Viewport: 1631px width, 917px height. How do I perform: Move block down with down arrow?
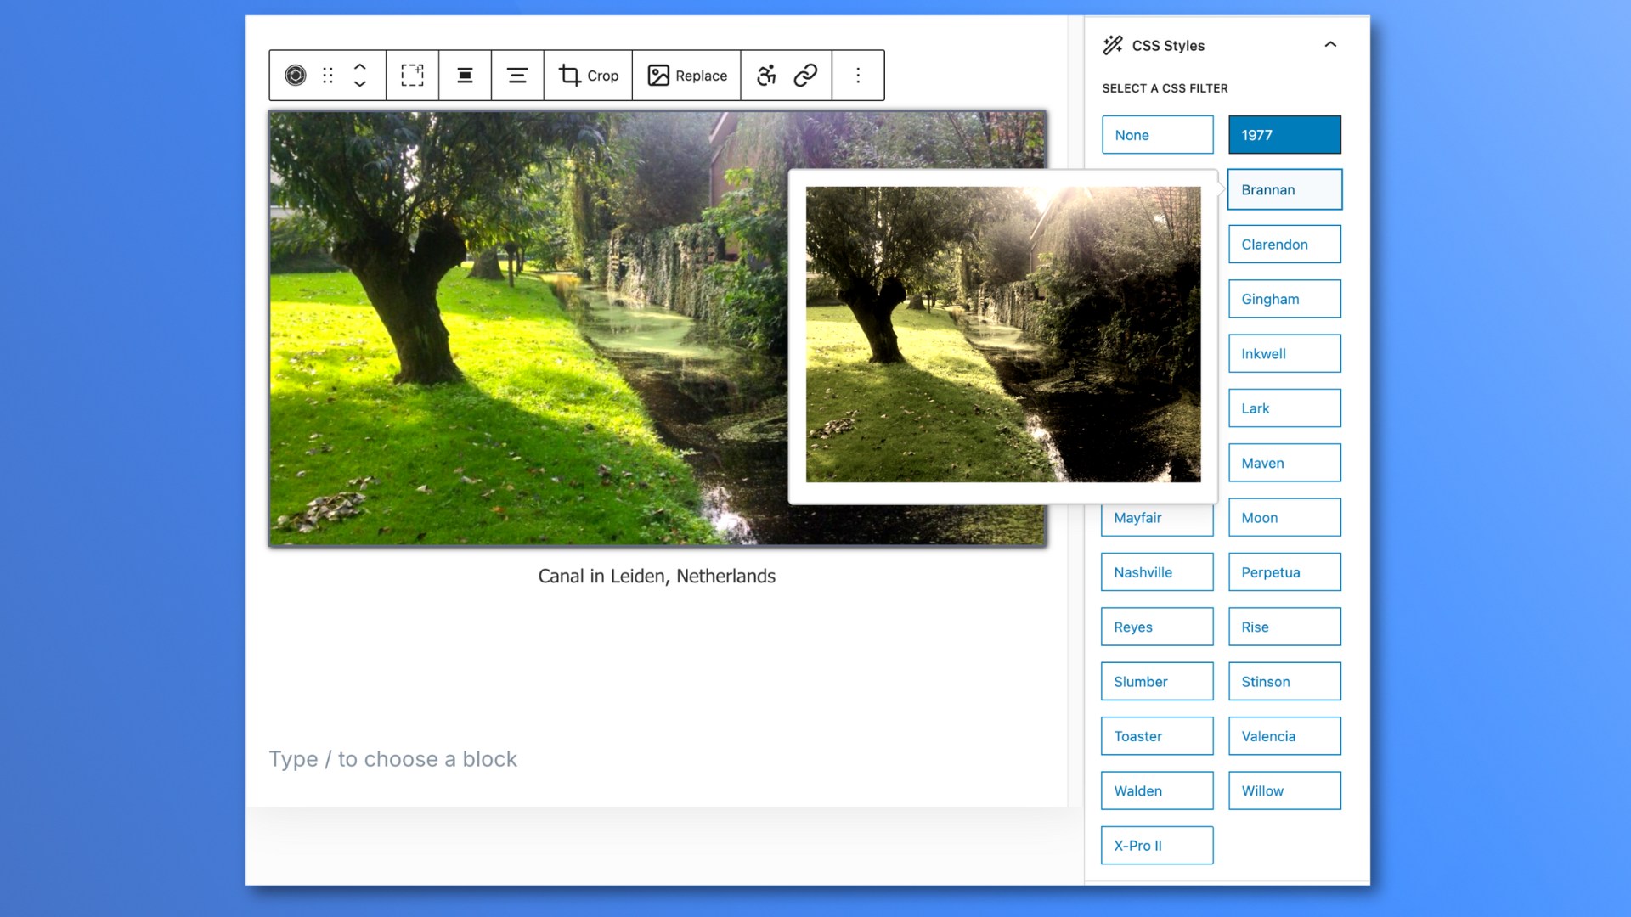point(360,85)
